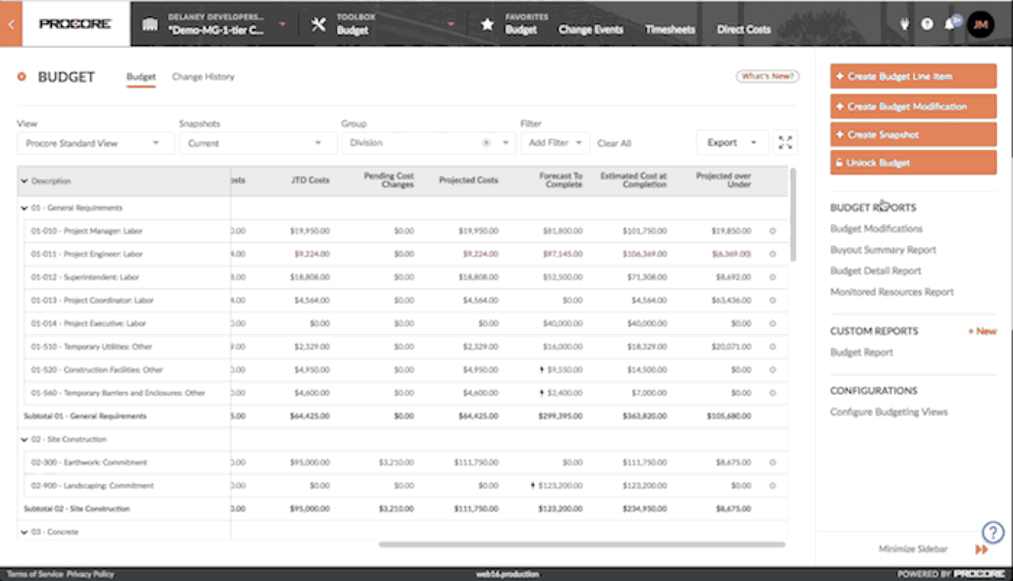
Task: Click the Procore logo in header
Action: click(x=75, y=24)
